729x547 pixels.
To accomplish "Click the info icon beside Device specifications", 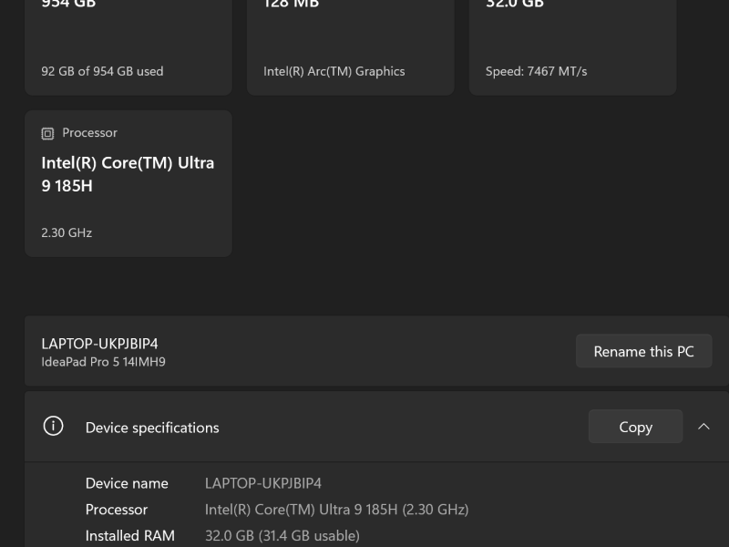I will tap(54, 427).
